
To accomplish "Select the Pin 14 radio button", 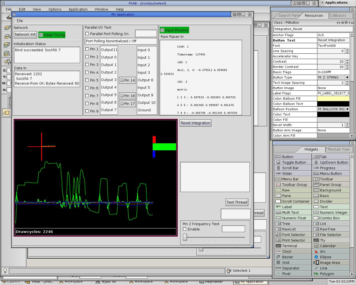I will tap(122, 80).
